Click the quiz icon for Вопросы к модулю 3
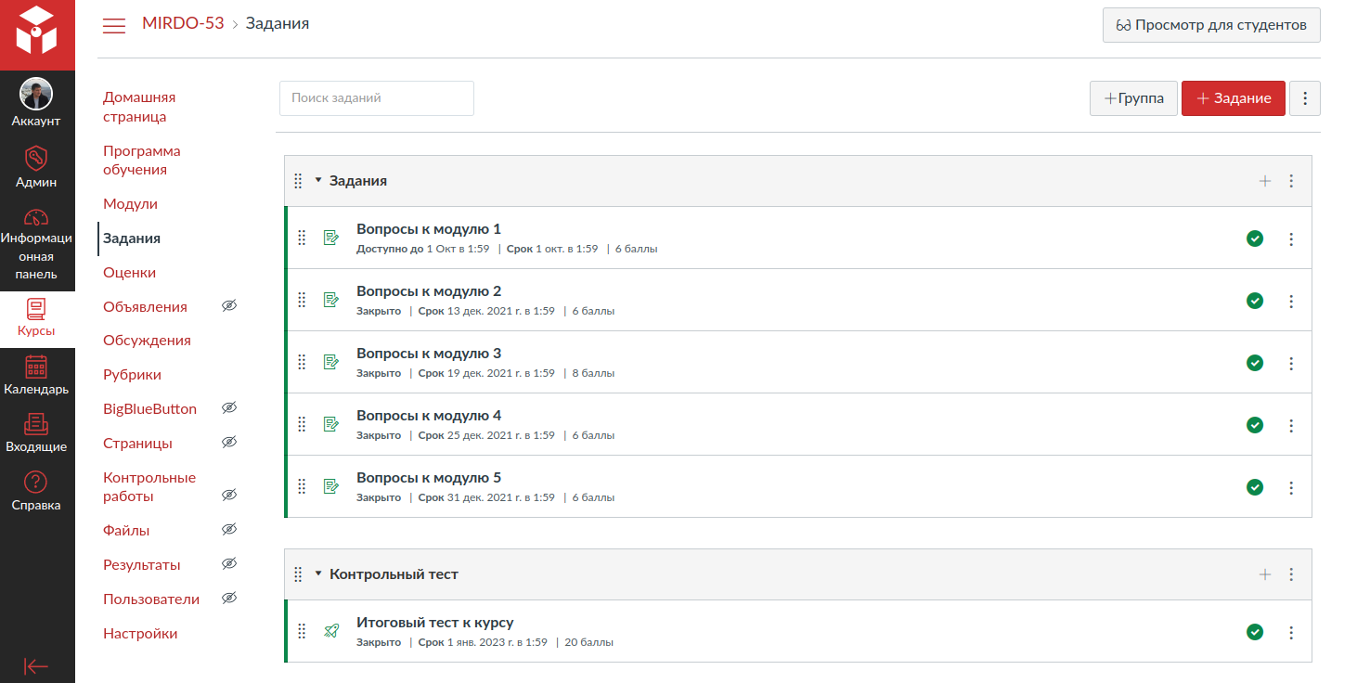 [x=330, y=363]
